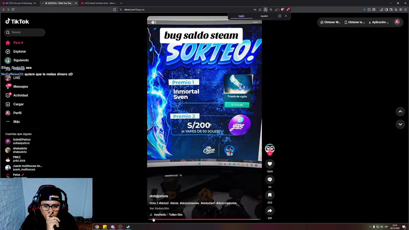Open followed account PNKZ

coord(15,159)
